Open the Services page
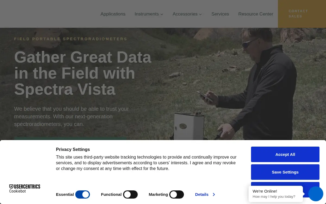The image size is (326, 204). coord(220,14)
